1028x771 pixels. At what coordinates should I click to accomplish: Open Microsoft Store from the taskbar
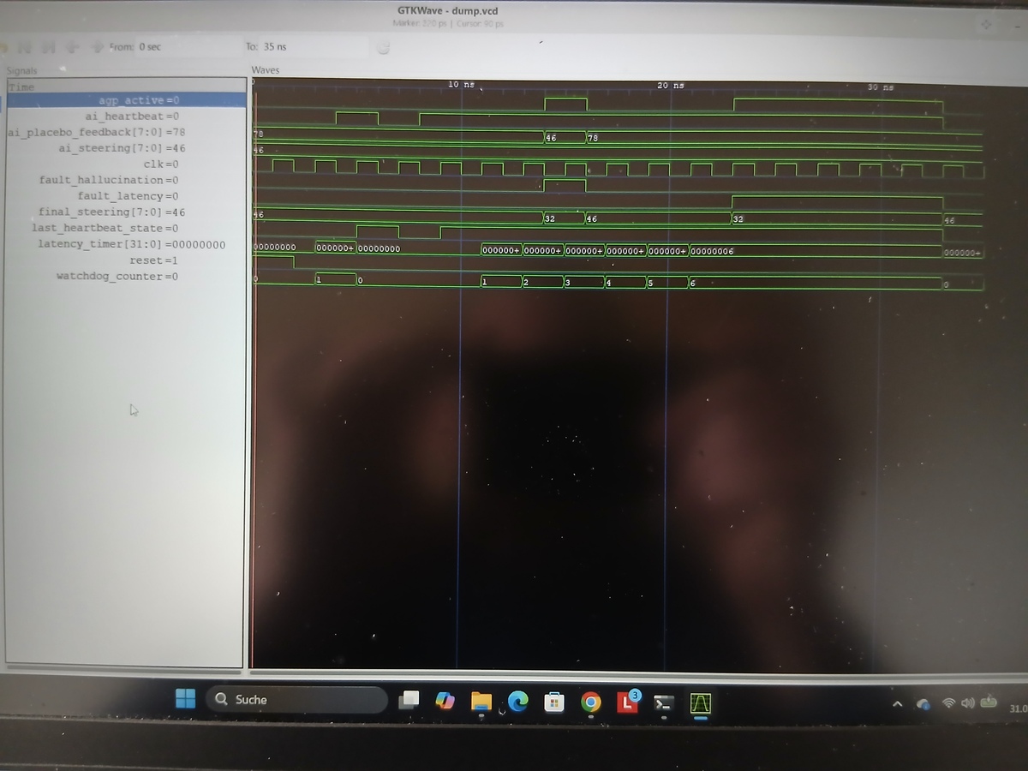[x=554, y=702]
